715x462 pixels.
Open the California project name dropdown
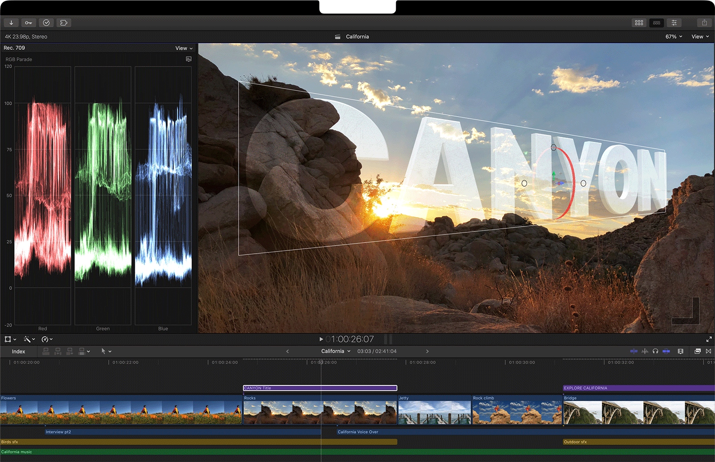point(336,351)
